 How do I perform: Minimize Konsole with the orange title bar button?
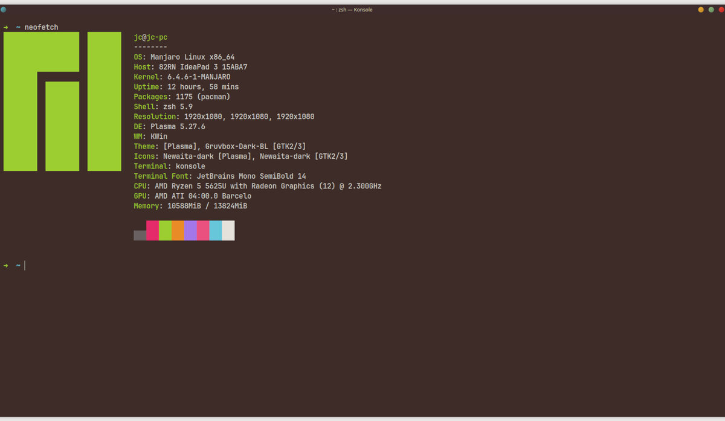(701, 10)
